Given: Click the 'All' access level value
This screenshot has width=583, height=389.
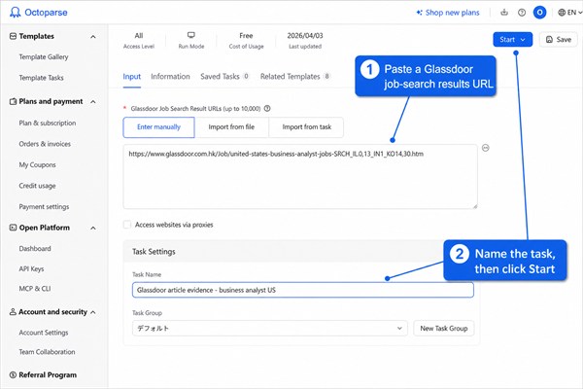Looking at the screenshot, I should tap(139, 36).
